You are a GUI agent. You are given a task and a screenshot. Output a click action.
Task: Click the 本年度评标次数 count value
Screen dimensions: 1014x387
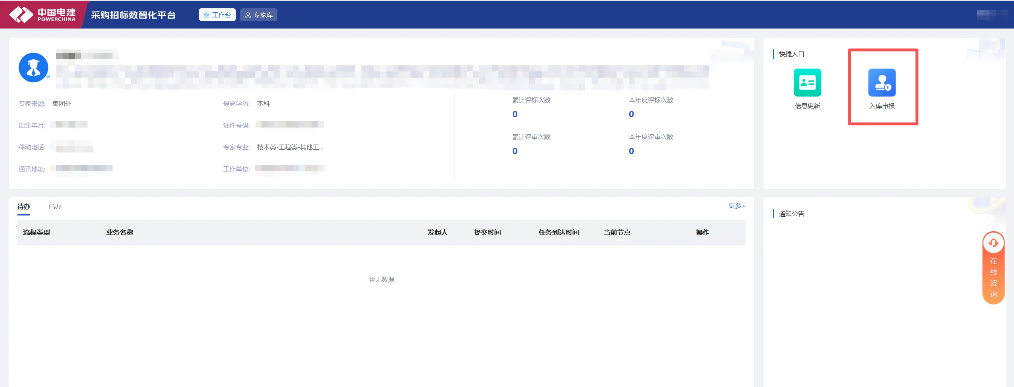[x=631, y=114]
